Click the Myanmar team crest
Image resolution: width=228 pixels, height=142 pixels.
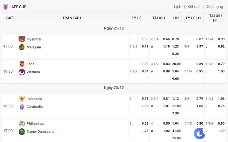point(22,39)
